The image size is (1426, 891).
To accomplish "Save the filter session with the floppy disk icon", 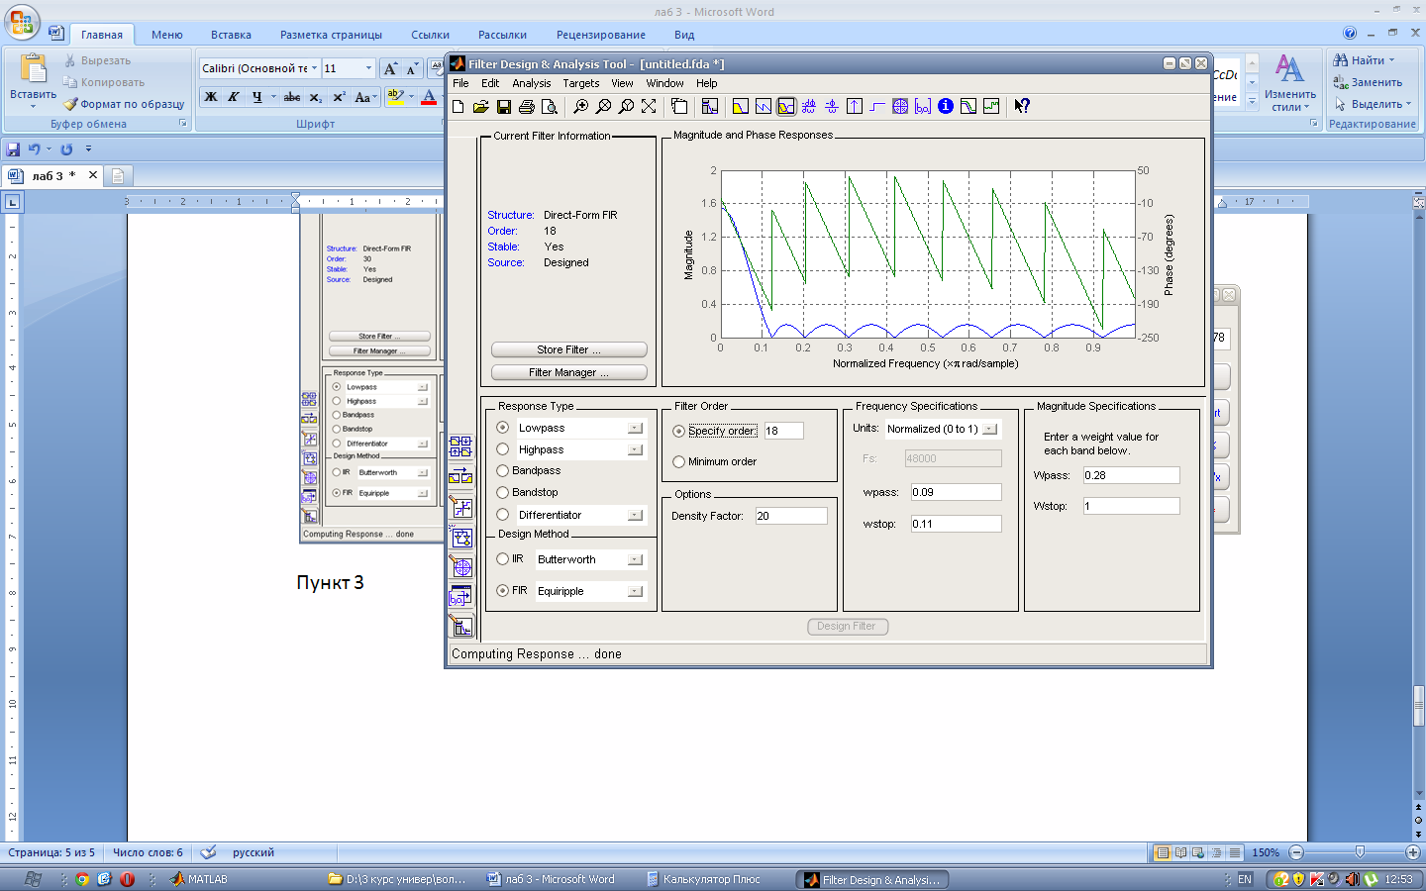I will click(504, 106).
